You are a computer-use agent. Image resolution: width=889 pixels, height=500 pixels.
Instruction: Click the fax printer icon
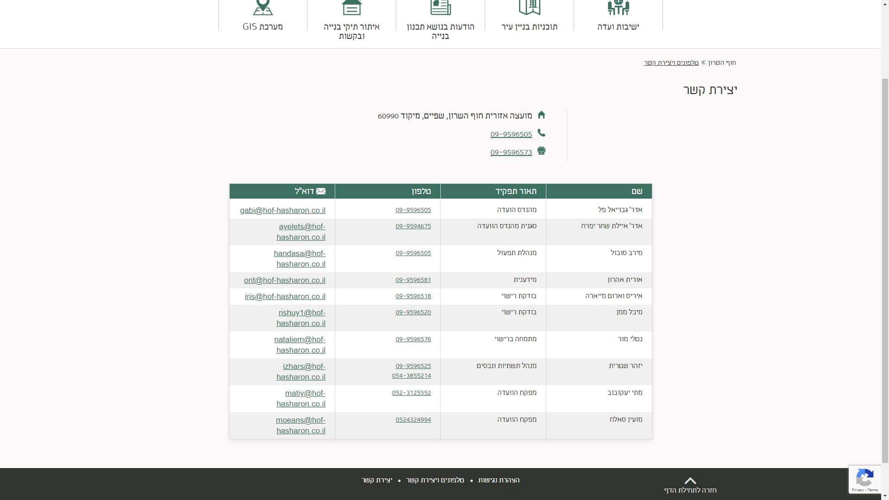pos(541,151)
